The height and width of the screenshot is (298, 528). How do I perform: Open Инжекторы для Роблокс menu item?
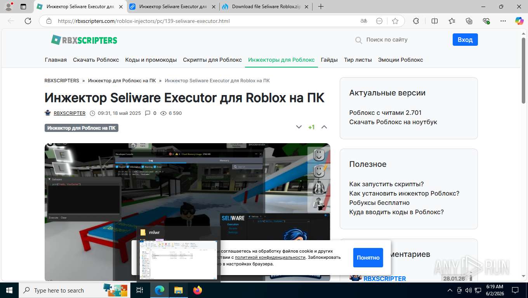click(281, 60)
